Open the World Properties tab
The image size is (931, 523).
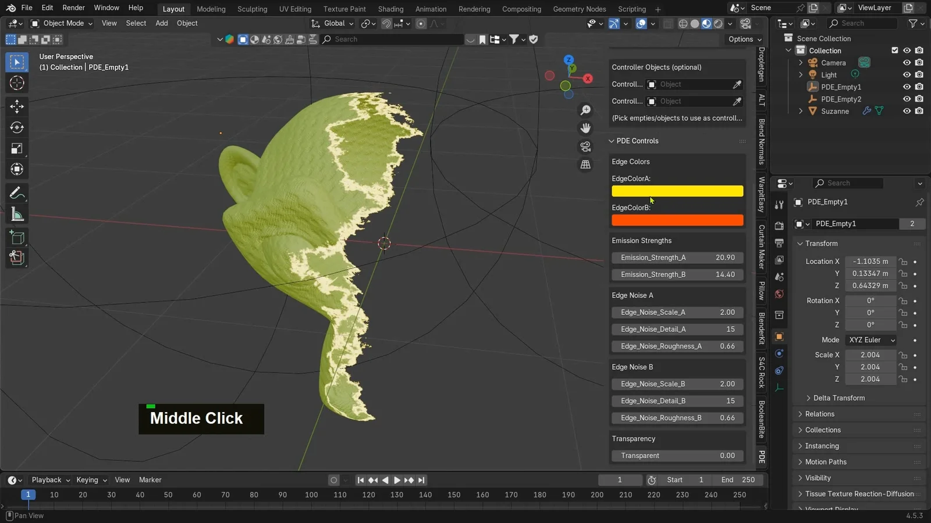[779, 294]
